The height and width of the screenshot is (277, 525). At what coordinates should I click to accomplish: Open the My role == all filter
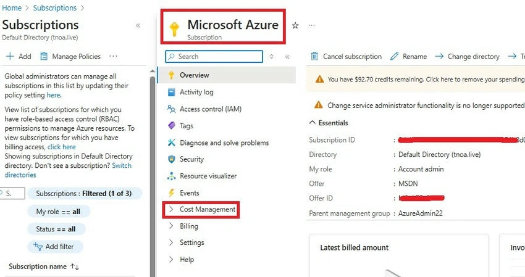(58, 212)
